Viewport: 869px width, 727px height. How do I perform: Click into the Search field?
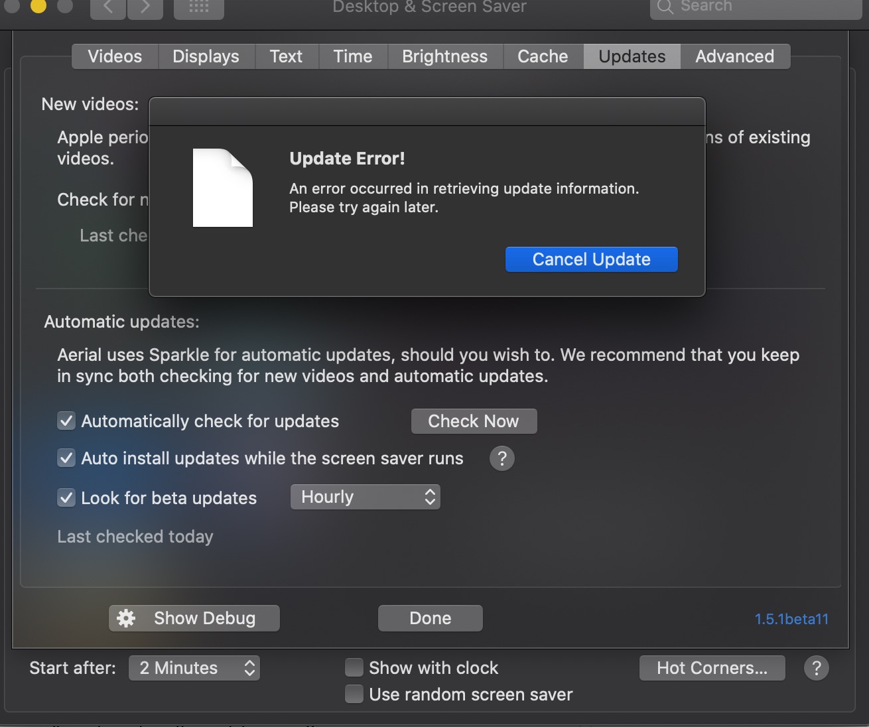point(756,7)
